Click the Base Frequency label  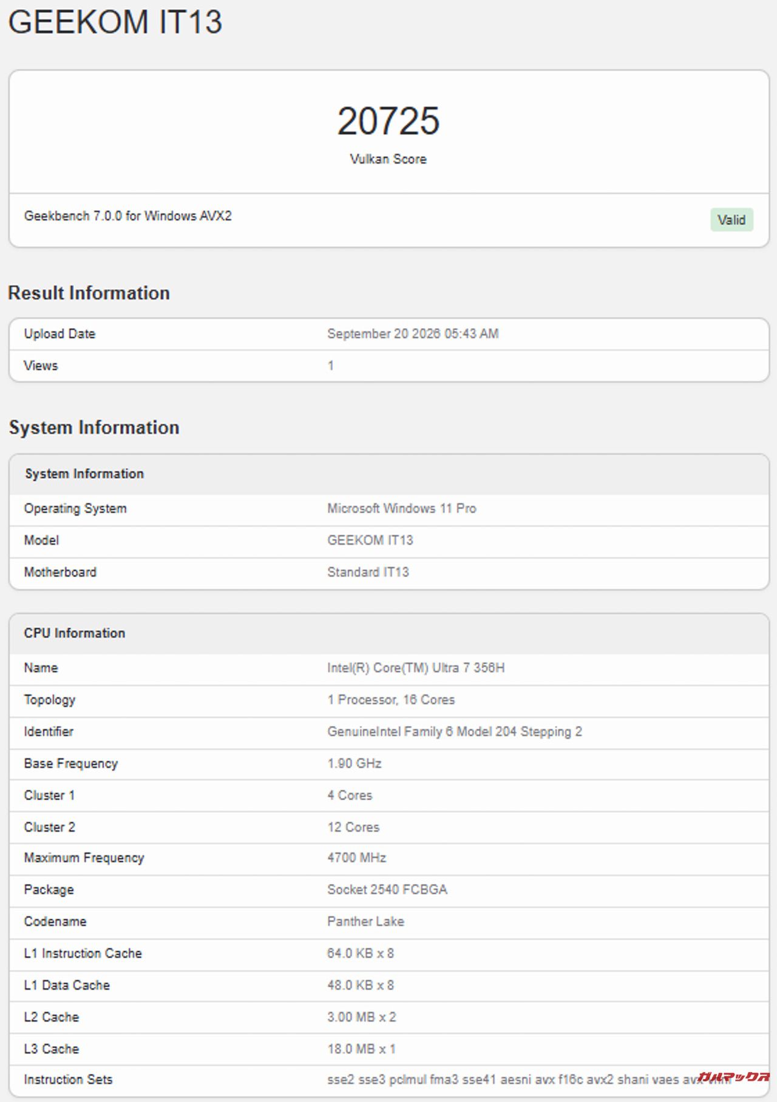[71, 764]
